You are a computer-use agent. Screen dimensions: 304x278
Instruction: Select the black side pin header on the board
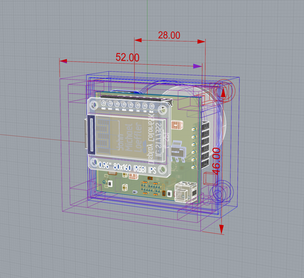pyautogui.click(x=206, y=145)
